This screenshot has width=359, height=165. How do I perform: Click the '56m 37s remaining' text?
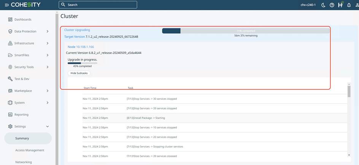tap(246, 36)
